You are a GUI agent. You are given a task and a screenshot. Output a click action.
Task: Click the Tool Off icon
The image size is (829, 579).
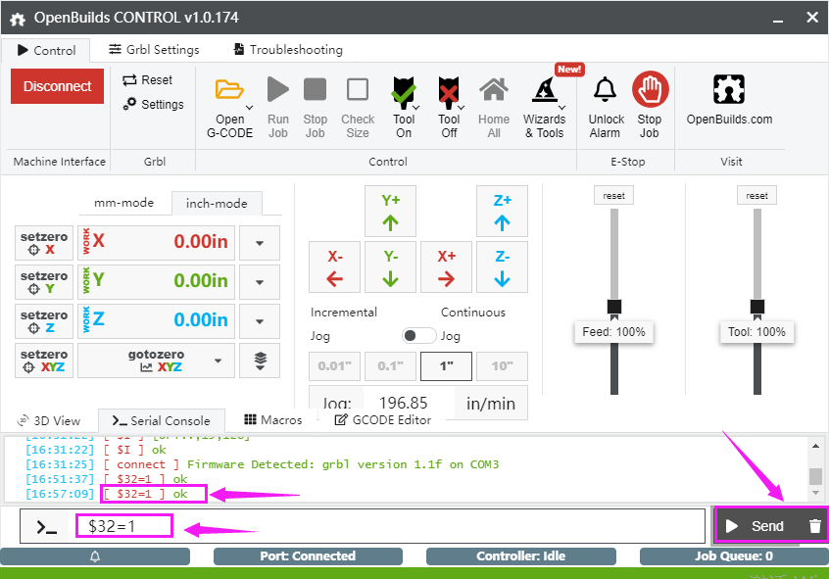coord(449,91)
